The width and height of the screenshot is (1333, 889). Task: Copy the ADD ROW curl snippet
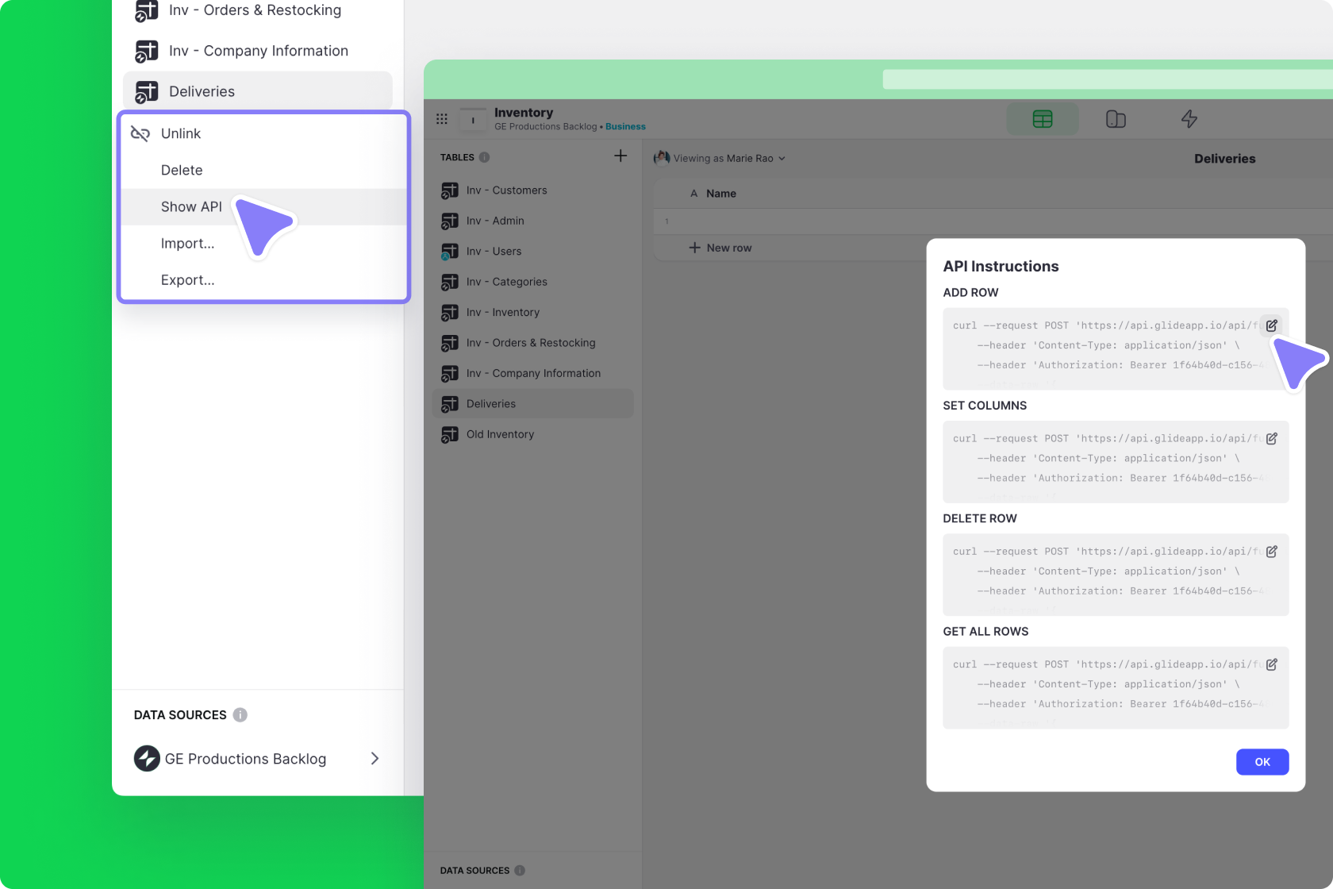click(x=1271, y=325)
